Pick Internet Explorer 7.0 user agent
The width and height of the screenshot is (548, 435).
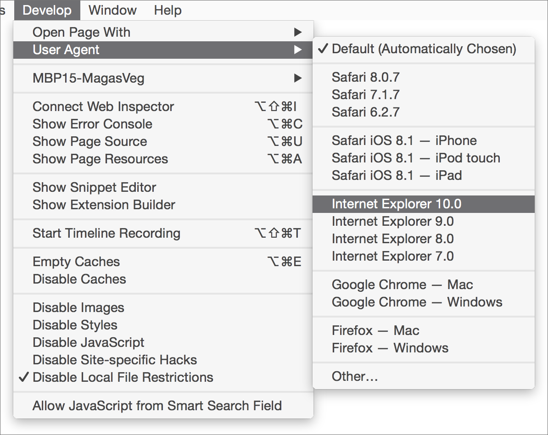[424, 257]
